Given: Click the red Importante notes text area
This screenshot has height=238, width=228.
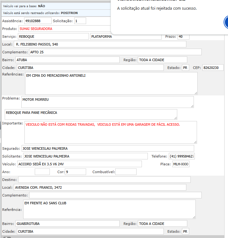Looking at the screenshot, I should (x=111, y=132).
